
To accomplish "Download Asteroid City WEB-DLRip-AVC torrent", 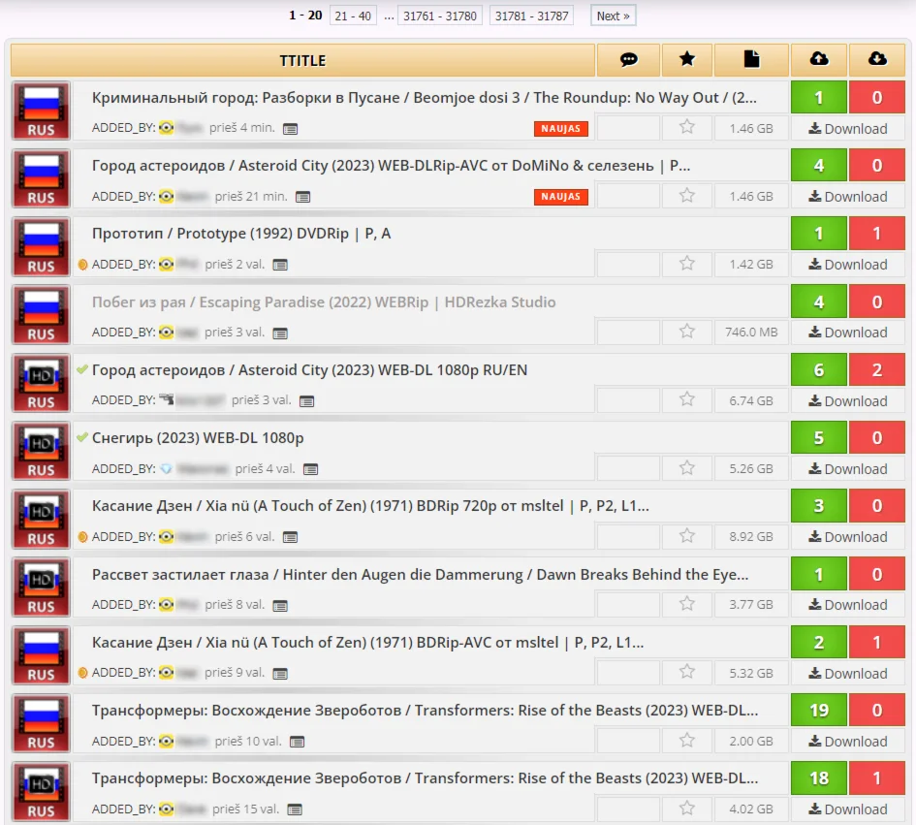I will 847,197.
